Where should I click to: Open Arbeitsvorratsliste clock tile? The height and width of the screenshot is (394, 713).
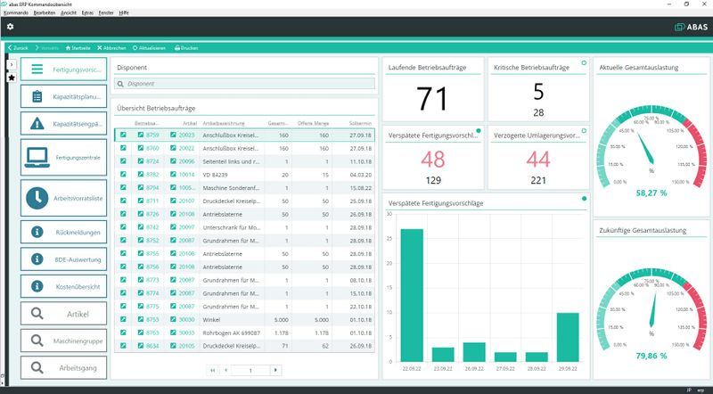coord(63,198)
